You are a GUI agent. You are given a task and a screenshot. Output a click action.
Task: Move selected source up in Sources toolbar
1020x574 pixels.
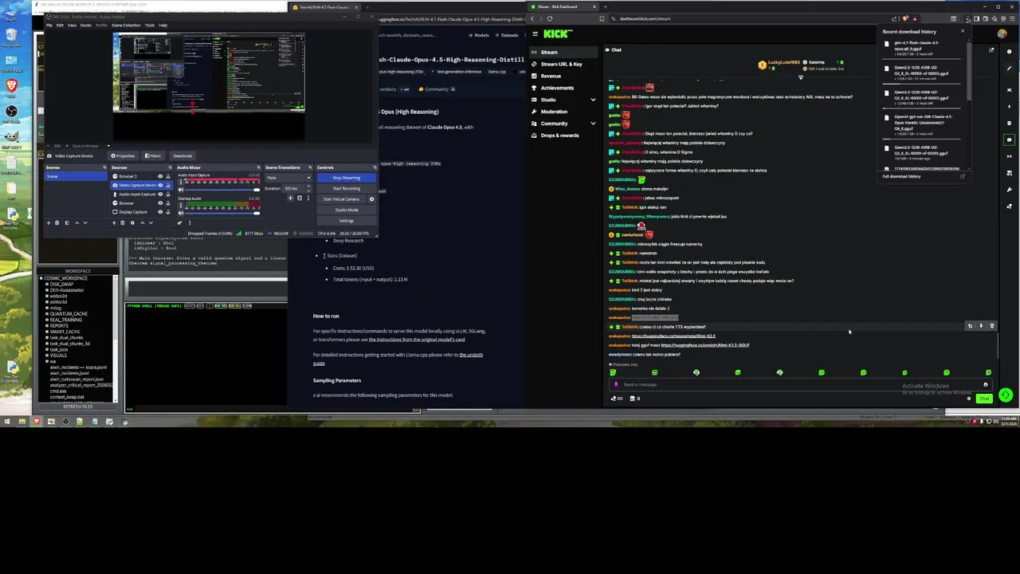point(143,223)
